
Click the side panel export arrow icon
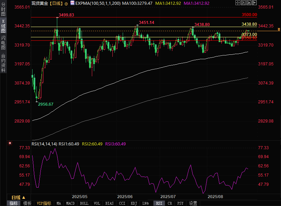coord(254,3)
